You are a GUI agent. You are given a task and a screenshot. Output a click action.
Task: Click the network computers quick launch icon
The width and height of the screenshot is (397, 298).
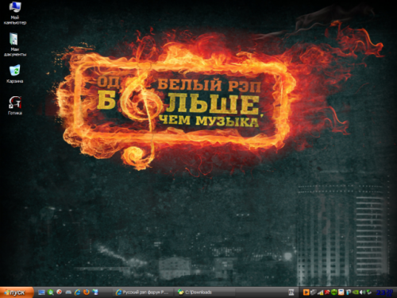(x=95, y=292)
